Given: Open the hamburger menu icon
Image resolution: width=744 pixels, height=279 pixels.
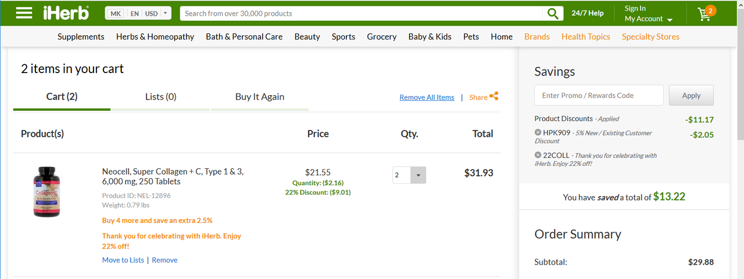Looking at the screenshot, I should [24, 13].
